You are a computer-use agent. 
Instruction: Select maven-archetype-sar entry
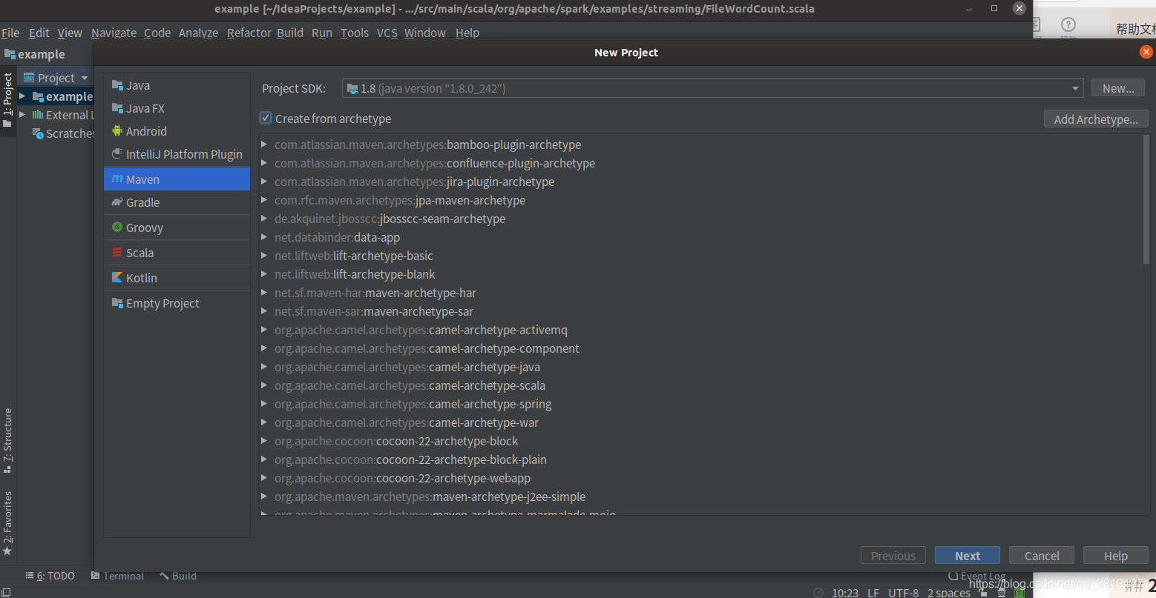coord(374,311)
